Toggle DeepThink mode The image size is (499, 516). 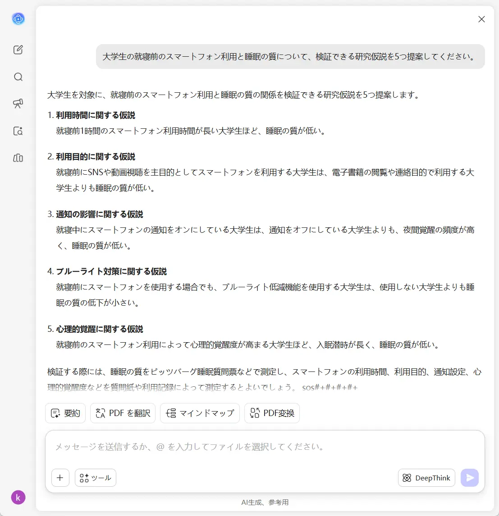[426, 478]
